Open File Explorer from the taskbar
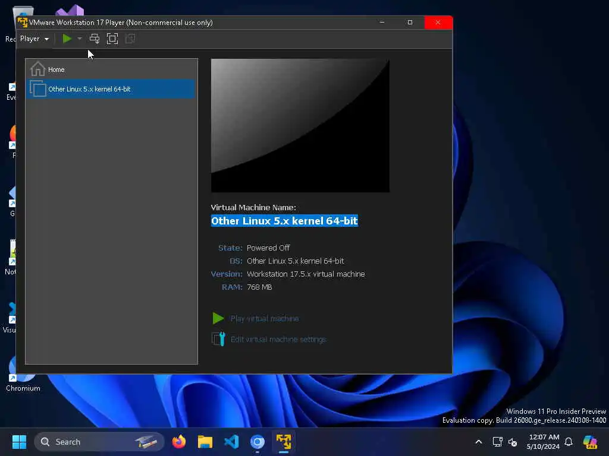 [205, 442]
